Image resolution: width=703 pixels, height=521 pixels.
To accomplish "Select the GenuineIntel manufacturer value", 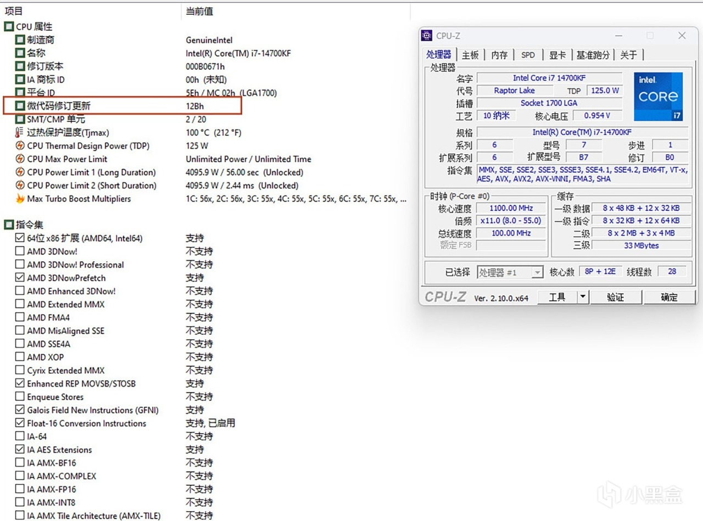I will (209, 40).
